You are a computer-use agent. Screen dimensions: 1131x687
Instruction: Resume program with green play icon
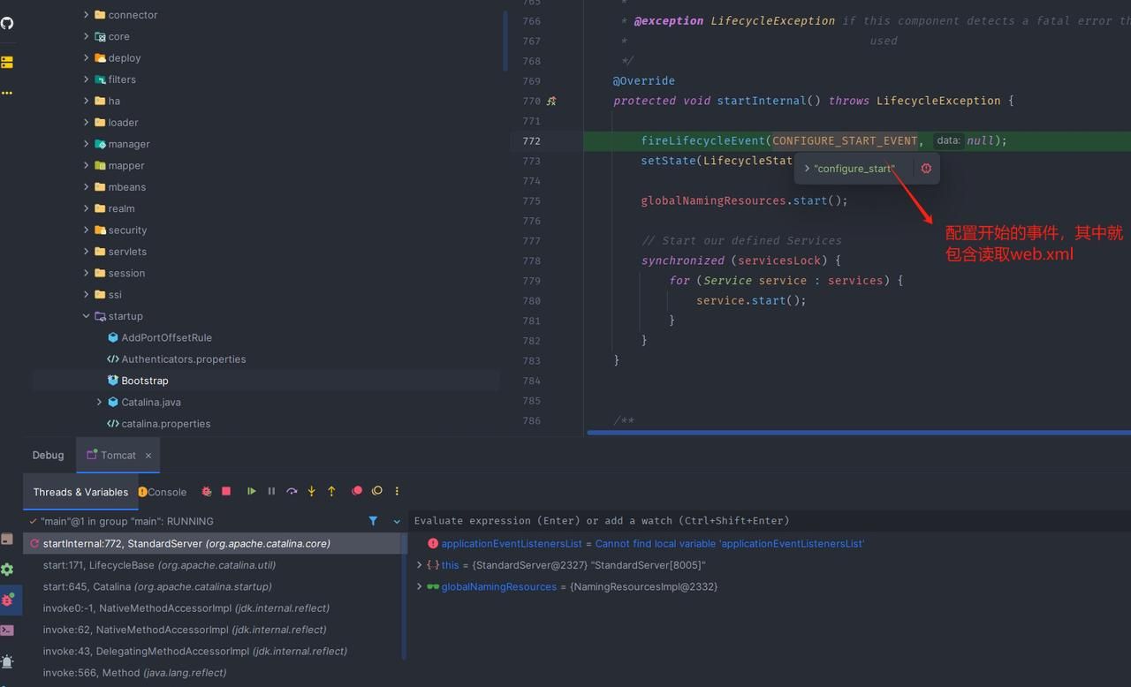252,491
